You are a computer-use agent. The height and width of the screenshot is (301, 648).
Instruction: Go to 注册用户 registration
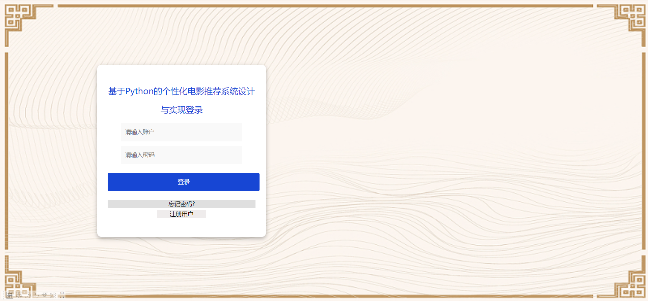182,214
